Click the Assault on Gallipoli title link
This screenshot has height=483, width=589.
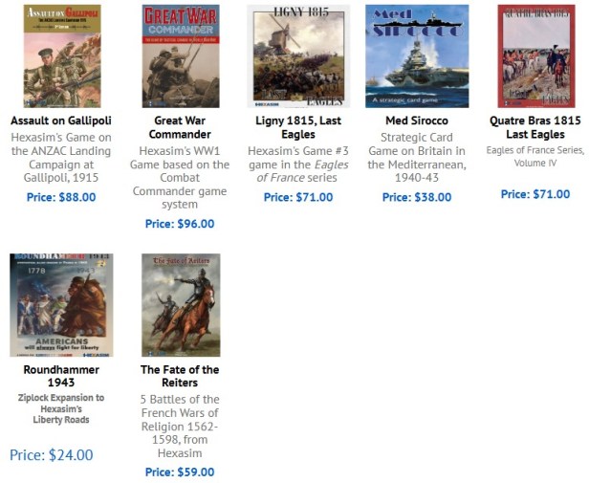[x=61, y=121]
